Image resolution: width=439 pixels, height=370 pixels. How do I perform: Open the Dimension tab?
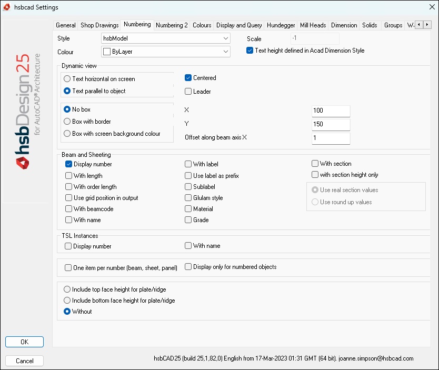click(x=344, y=25)
